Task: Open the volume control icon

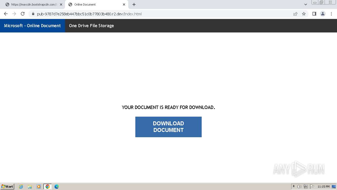Action: (x=299, y=187)
